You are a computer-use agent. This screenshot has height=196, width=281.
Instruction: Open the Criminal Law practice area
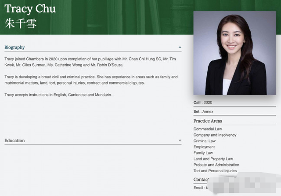(204, 141)
